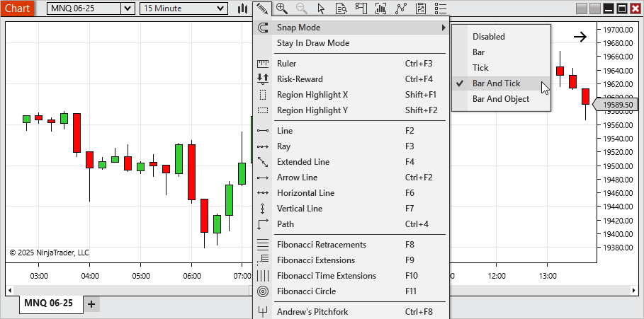Toggle Stay In Draw Mode

tap(312, 43)
